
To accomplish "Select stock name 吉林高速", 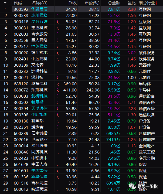I will pyautogui.click(x=39, y=183).
